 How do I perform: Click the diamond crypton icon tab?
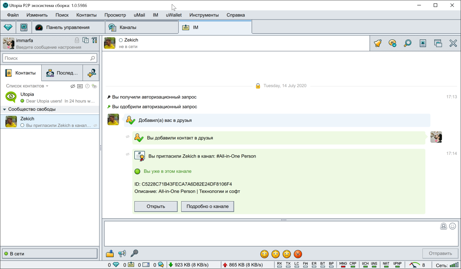tap(8, 28)
